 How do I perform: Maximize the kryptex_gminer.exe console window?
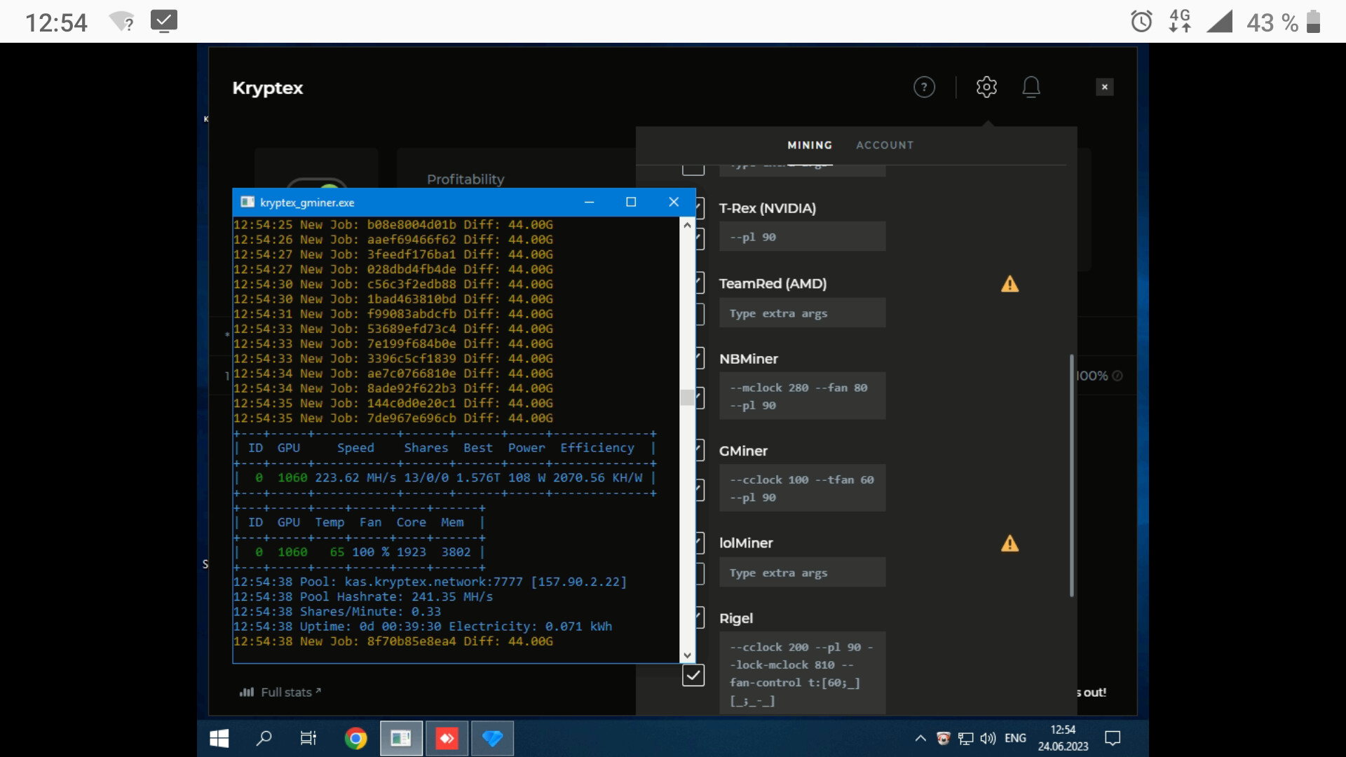click(x=631, y=203)
